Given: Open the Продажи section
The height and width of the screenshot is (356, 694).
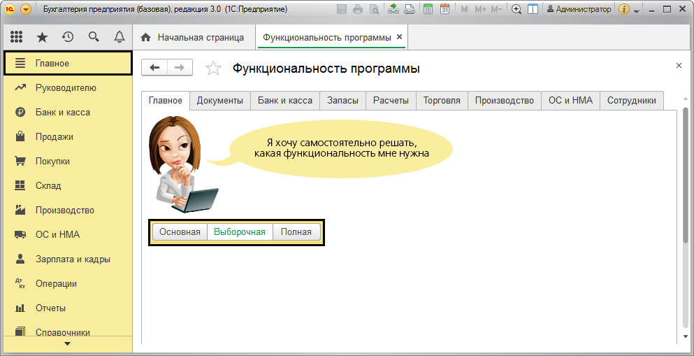Looking at the screenshot, I should coord(68,137).
